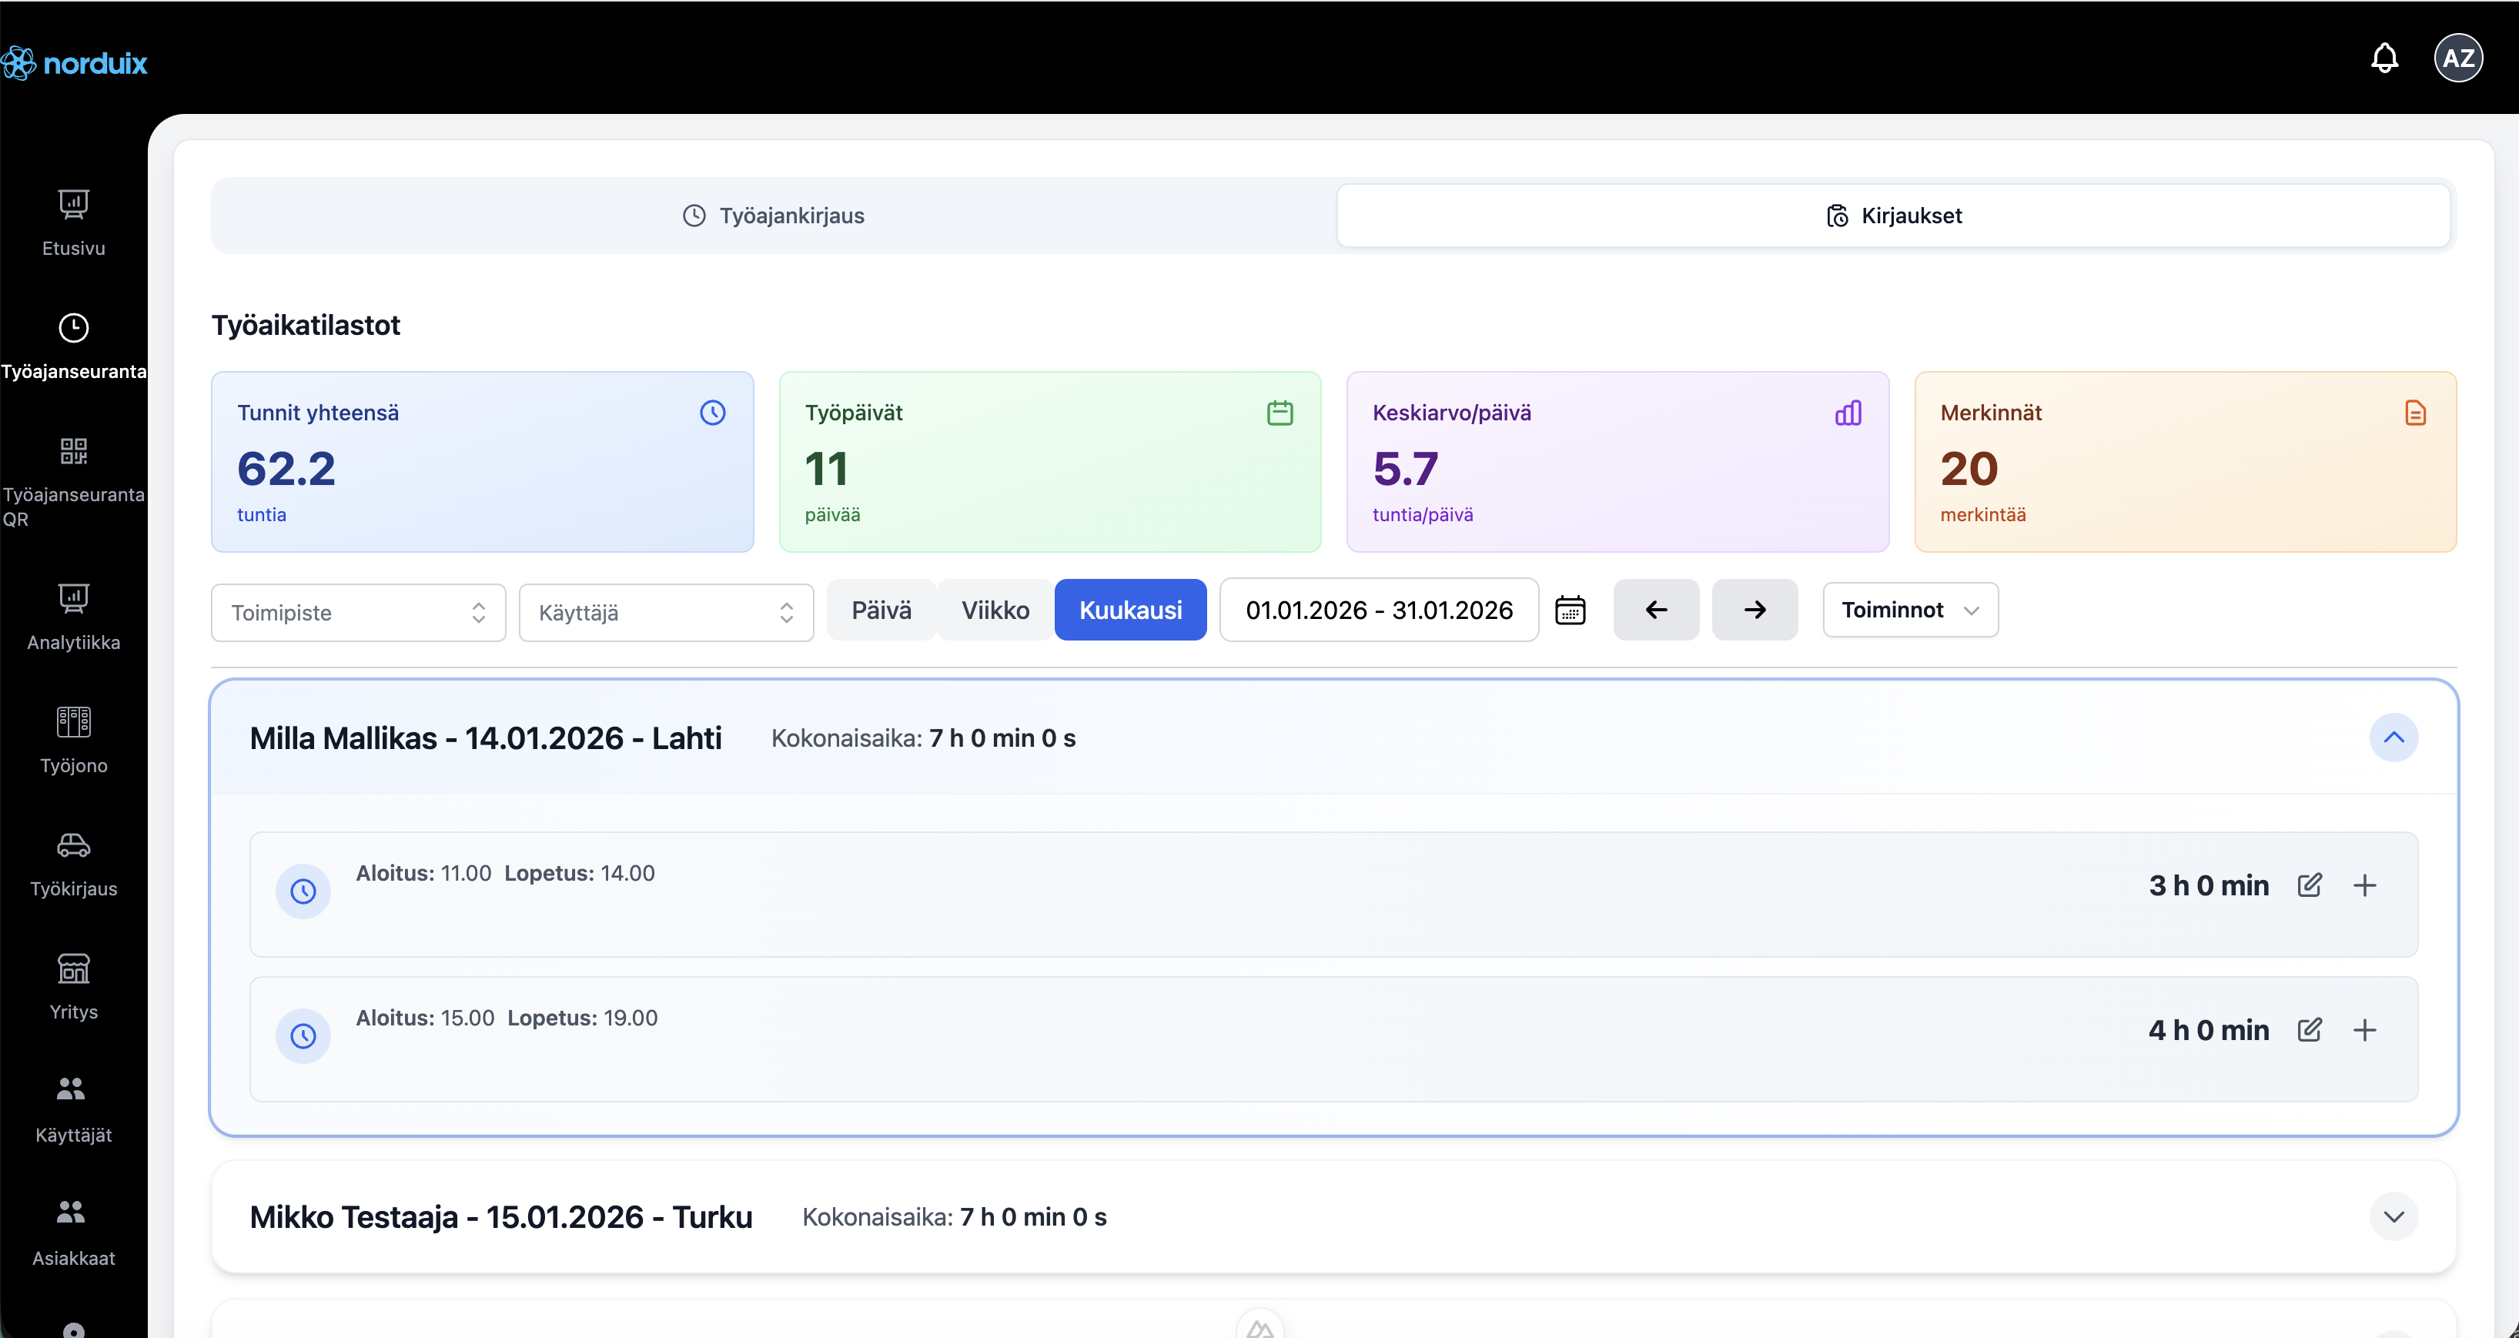Open the Työjono sidebar item
2519x1338 pixels.
click(73, 741)
